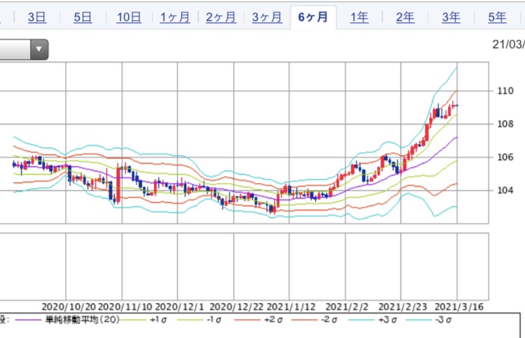This screenshot has width=525, height=338.
Task: Click the 108 price axis label
Action: tap(505, 124)
